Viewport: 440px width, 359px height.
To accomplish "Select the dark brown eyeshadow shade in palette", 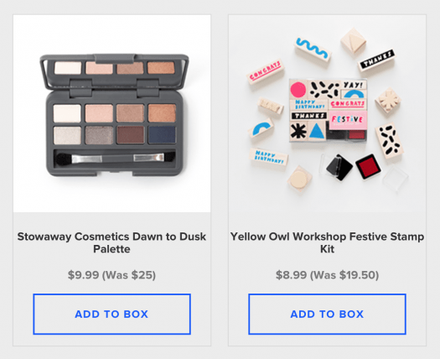I will 131,135.
